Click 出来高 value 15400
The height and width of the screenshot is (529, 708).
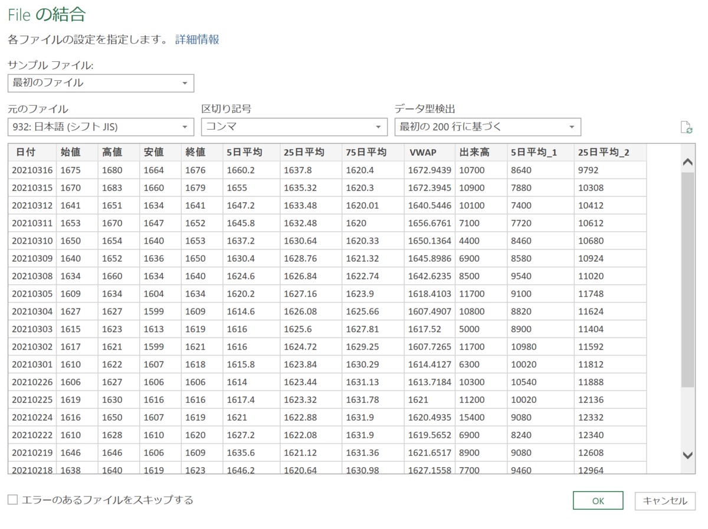[481, 418]
